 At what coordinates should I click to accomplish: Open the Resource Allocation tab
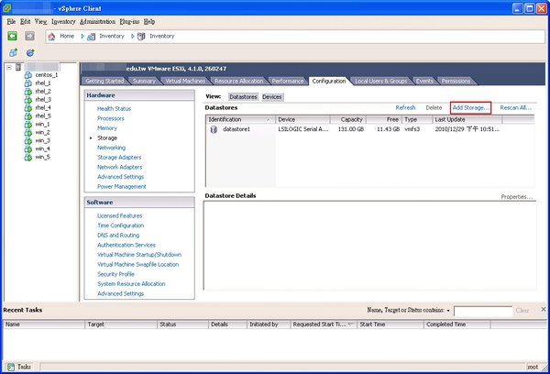(238, 81)
